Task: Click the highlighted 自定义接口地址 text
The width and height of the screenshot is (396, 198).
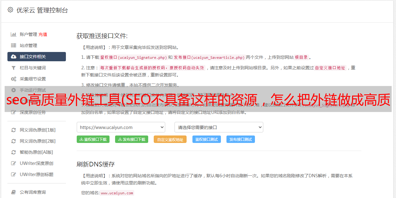Action: coord(330,68)
